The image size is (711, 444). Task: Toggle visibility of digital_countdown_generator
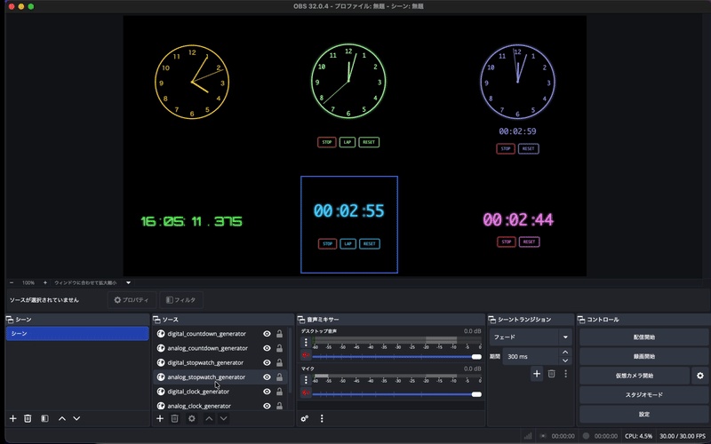[267, 334]
